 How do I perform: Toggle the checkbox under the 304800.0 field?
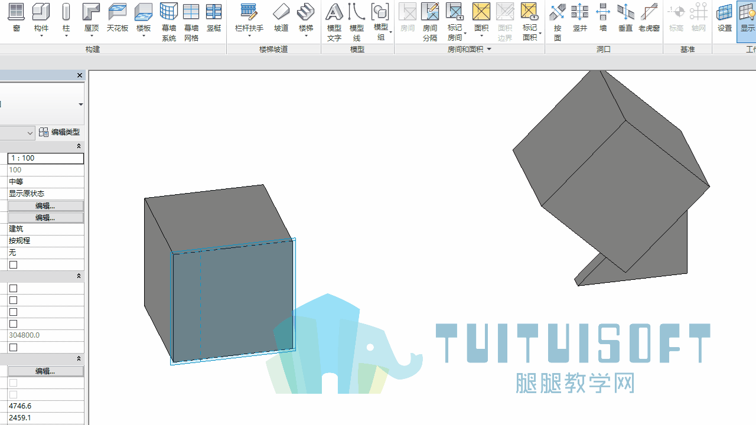pos(14,348)
